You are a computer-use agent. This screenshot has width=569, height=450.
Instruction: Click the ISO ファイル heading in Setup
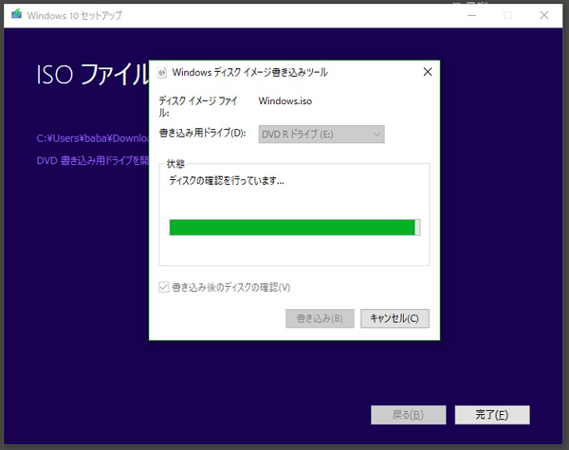point(93,74)
